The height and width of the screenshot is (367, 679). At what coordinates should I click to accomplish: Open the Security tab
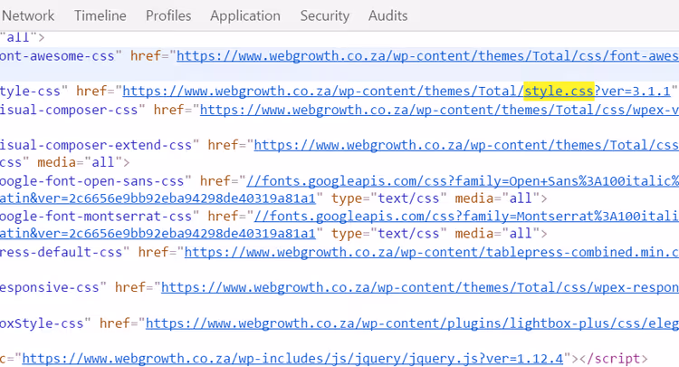325,15
